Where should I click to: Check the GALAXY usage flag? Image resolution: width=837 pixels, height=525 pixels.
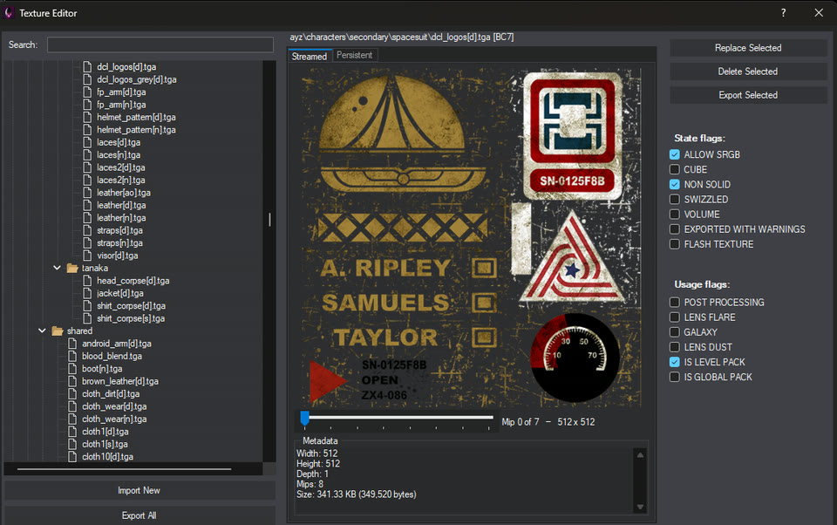(x=675, y=332)
